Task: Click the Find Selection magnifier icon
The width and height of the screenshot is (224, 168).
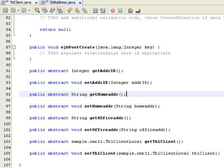Action: tap(37, 10)
